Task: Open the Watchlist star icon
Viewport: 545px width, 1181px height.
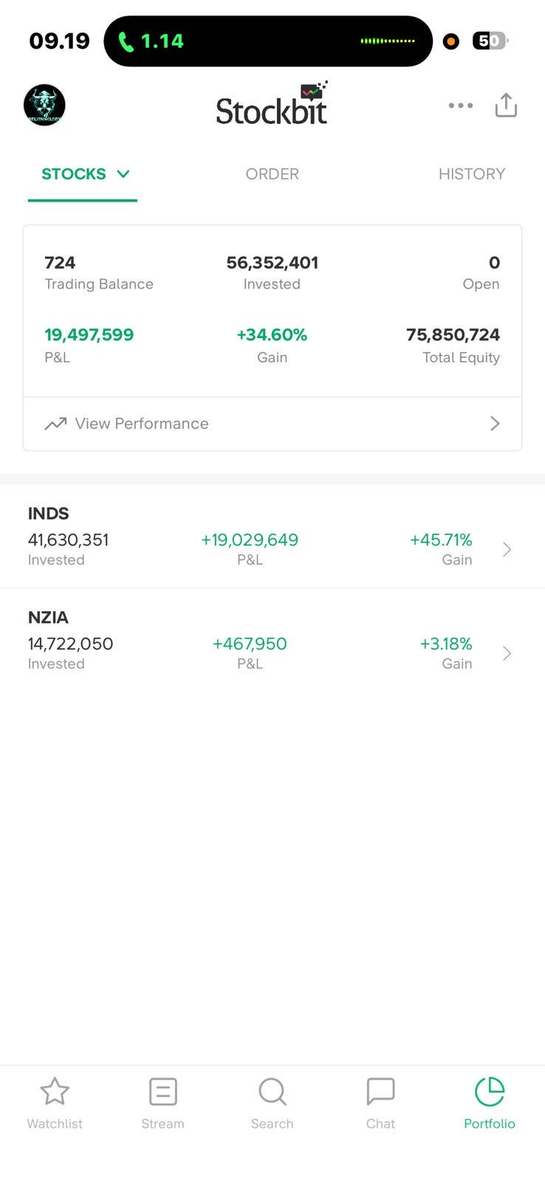Action: (55, 1092)
